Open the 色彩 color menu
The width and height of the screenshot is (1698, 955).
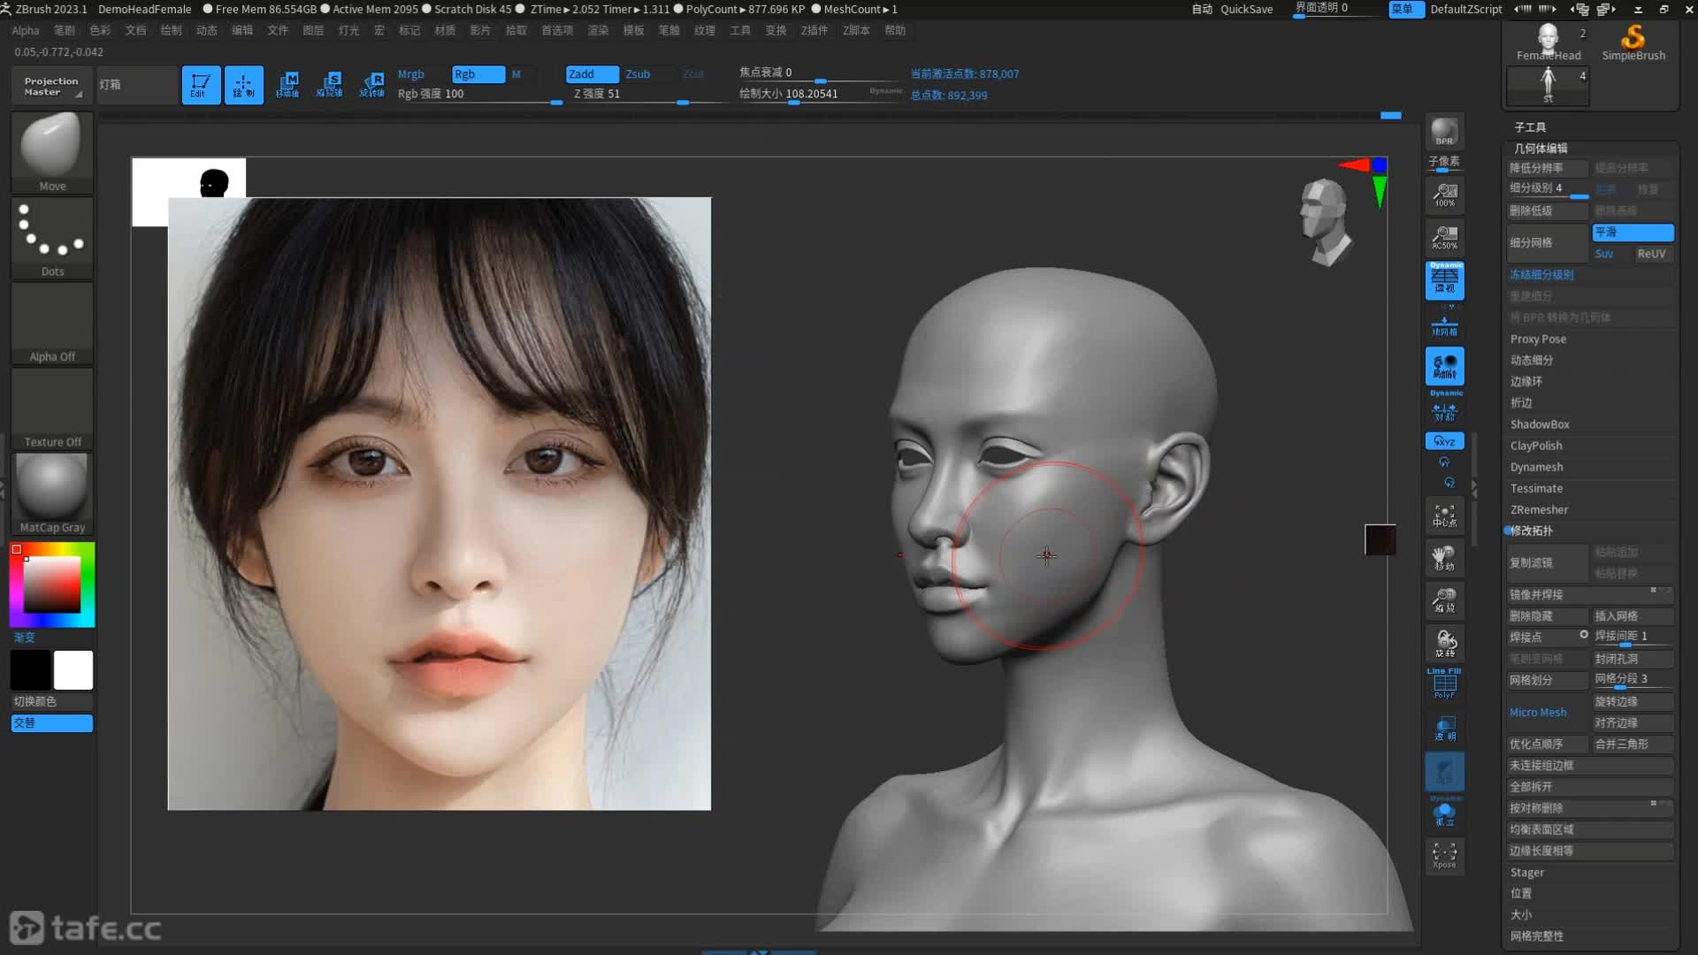click(100, 30)
